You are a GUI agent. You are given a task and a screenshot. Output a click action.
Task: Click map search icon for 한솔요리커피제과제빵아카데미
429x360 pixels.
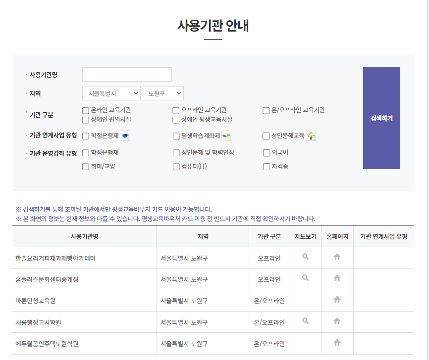[306, 257]
